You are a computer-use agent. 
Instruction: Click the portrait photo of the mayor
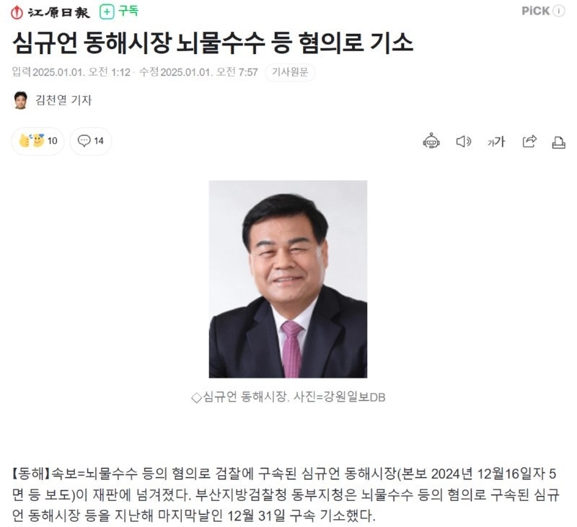click(288, 279)
